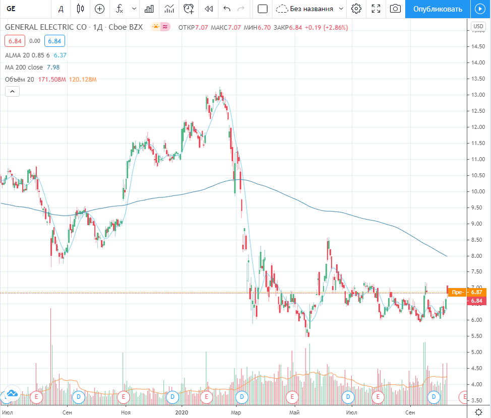Click the 7.98 MA 200 value

53,67
